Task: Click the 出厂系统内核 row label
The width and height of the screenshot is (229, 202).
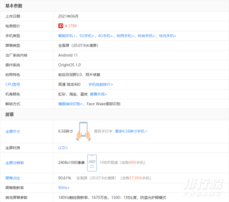Action: point(16,55)
